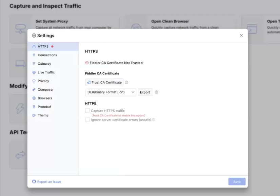This screenshot has height=196, width=280.
Task: Open the DER/Binary Format dropdown
Action: pos(111,92)
